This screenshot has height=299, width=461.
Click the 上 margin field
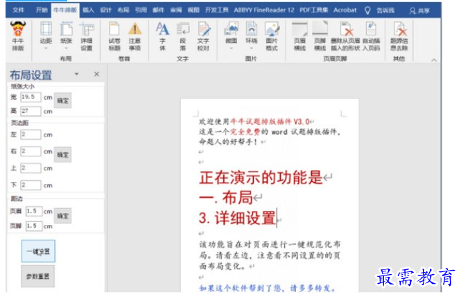pyautogui.click(x=31, y=167)
